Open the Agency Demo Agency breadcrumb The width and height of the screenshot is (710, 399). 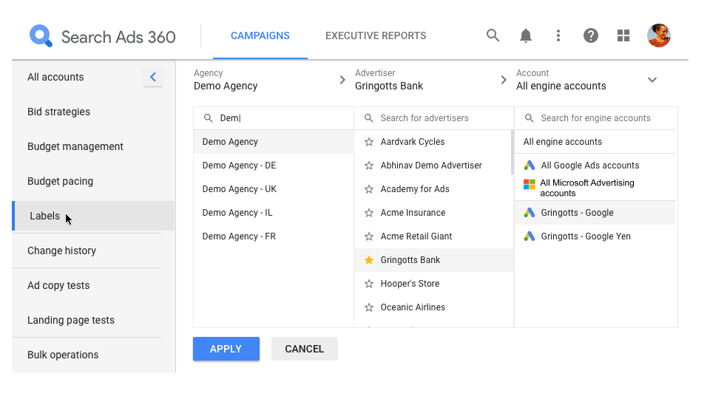click(226, 80)
